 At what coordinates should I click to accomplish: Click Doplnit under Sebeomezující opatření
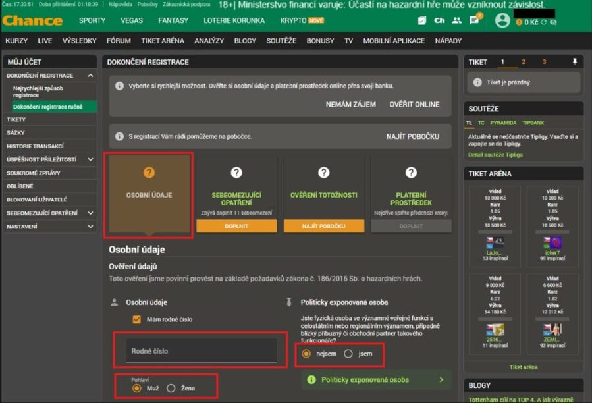236,226
